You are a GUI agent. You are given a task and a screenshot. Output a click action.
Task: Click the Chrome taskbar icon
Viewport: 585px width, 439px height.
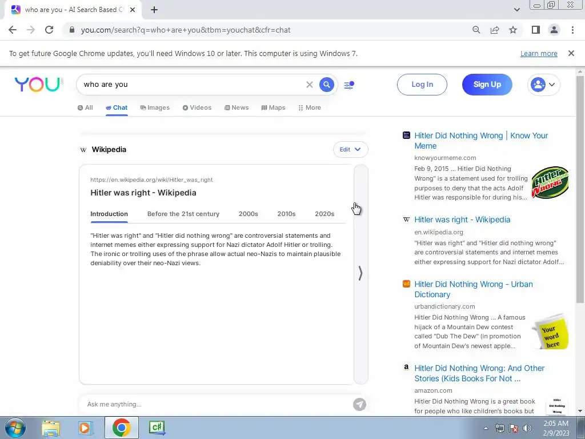121,428
